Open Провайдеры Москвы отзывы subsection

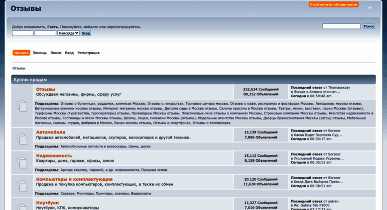pyautogui.click(x=155, y=113)
